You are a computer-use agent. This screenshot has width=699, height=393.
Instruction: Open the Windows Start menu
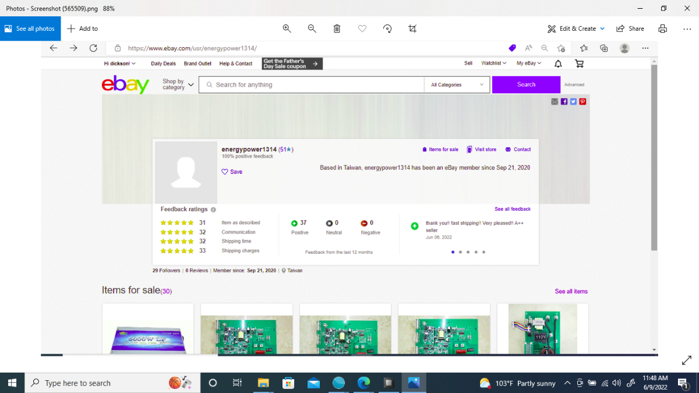12,383
